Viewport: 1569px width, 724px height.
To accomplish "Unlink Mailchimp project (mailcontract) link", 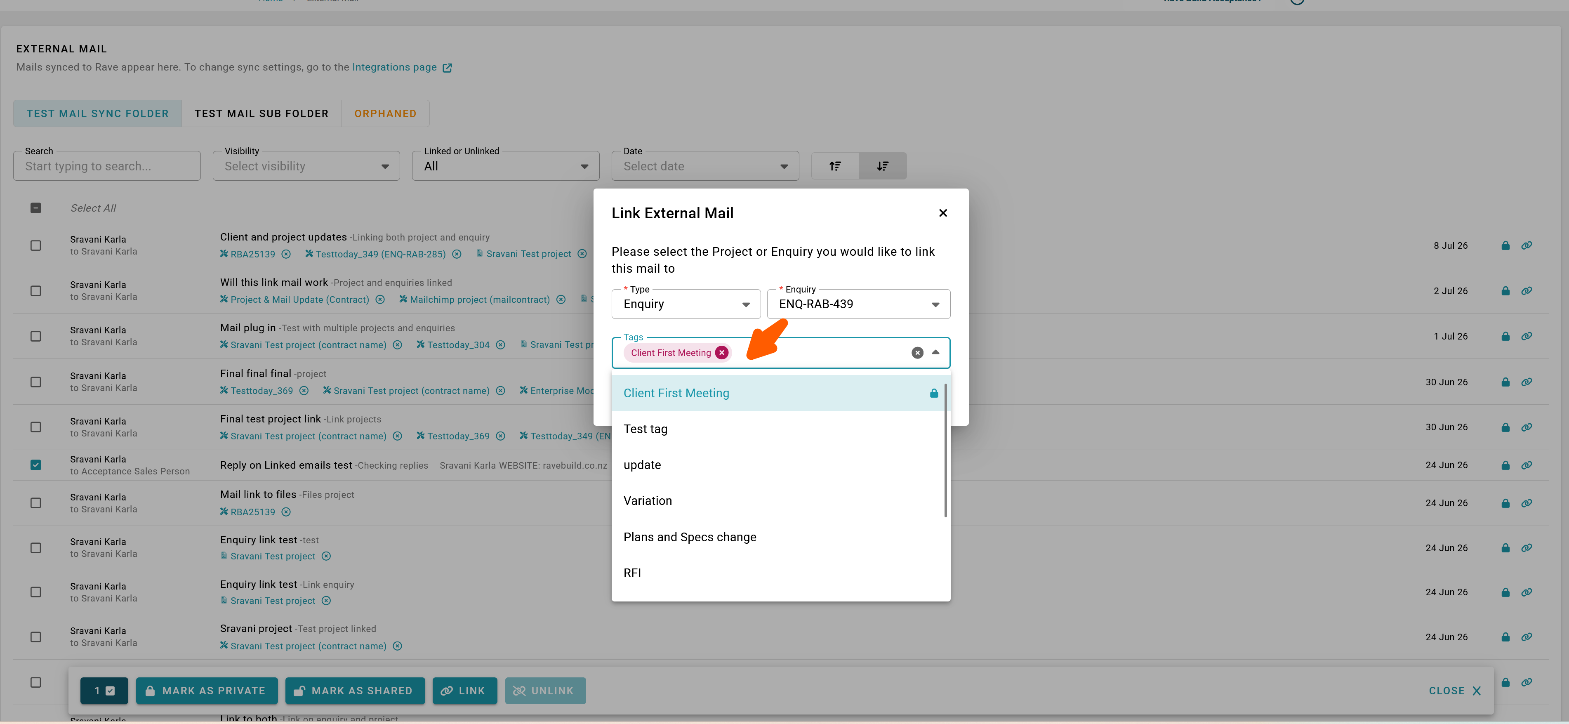I will 561,300.
